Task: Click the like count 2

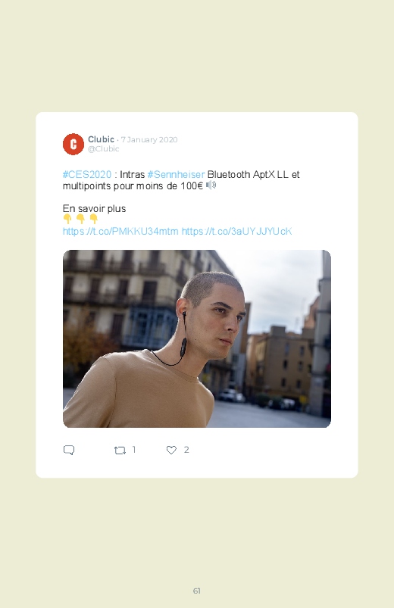Action: (x=186, y=450)
